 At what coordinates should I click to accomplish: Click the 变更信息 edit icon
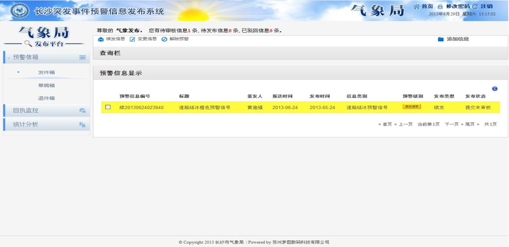click(133, 39)
